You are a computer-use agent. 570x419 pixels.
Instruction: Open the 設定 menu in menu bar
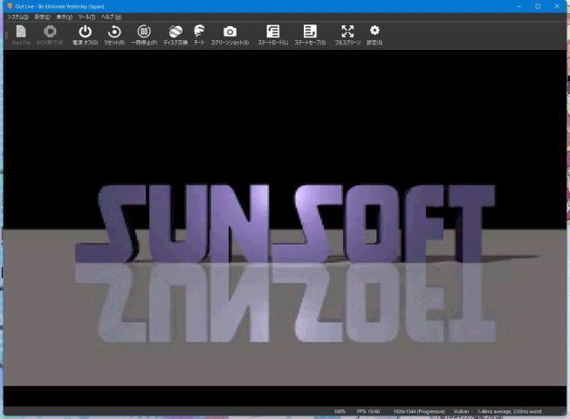pos(42,17)
